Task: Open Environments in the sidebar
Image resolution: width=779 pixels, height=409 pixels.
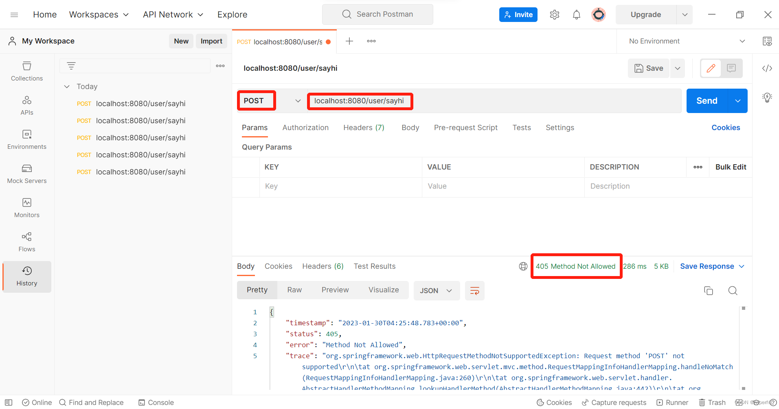Action: click(27, 140)
